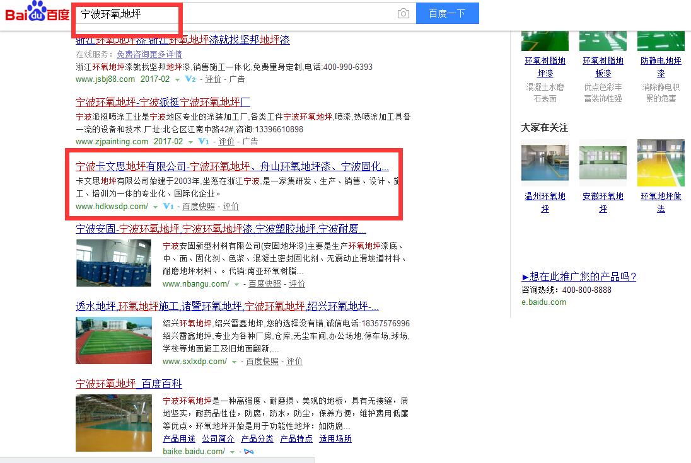Open the 适用场所 baike sublink
691x463 pixels.
pyautogui.click(x=335, y=439)
